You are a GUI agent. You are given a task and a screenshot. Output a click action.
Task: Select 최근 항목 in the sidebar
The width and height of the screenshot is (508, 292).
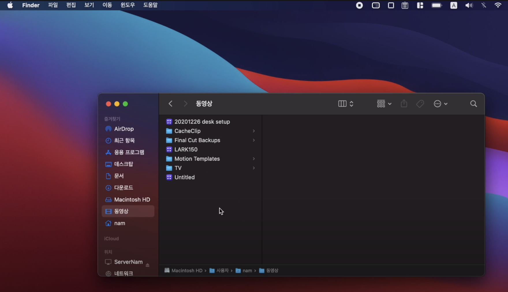(128, 141)
